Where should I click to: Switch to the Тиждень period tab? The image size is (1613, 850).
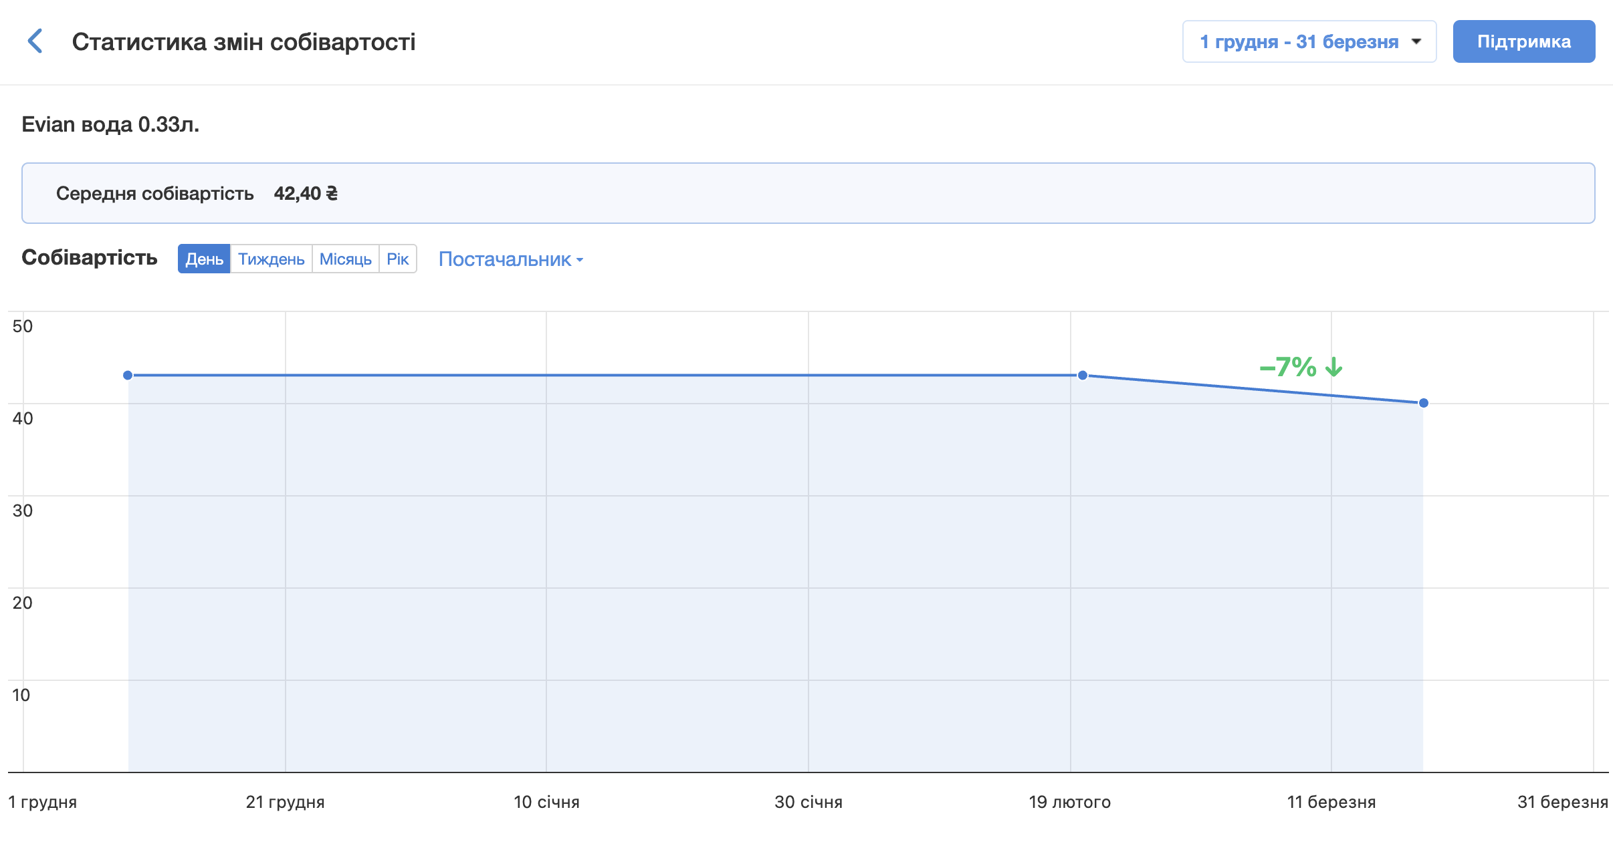click(271, 259)
